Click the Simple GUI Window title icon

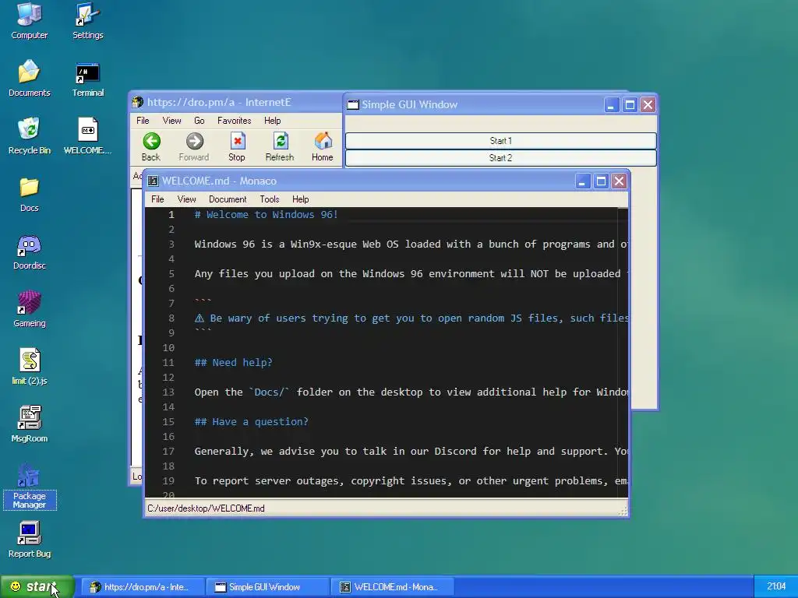pos(353,105)
